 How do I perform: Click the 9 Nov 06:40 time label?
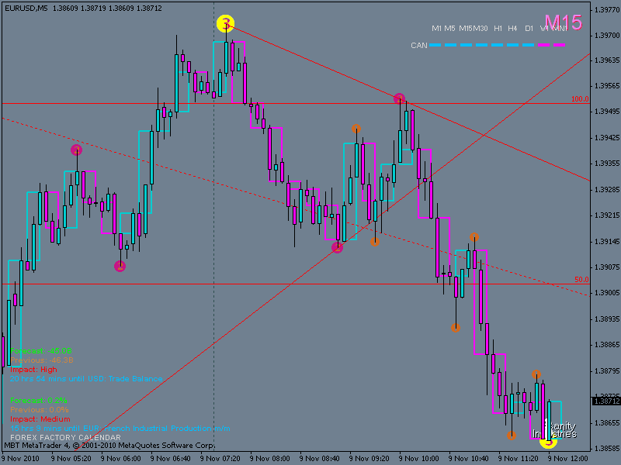[170, 459]
